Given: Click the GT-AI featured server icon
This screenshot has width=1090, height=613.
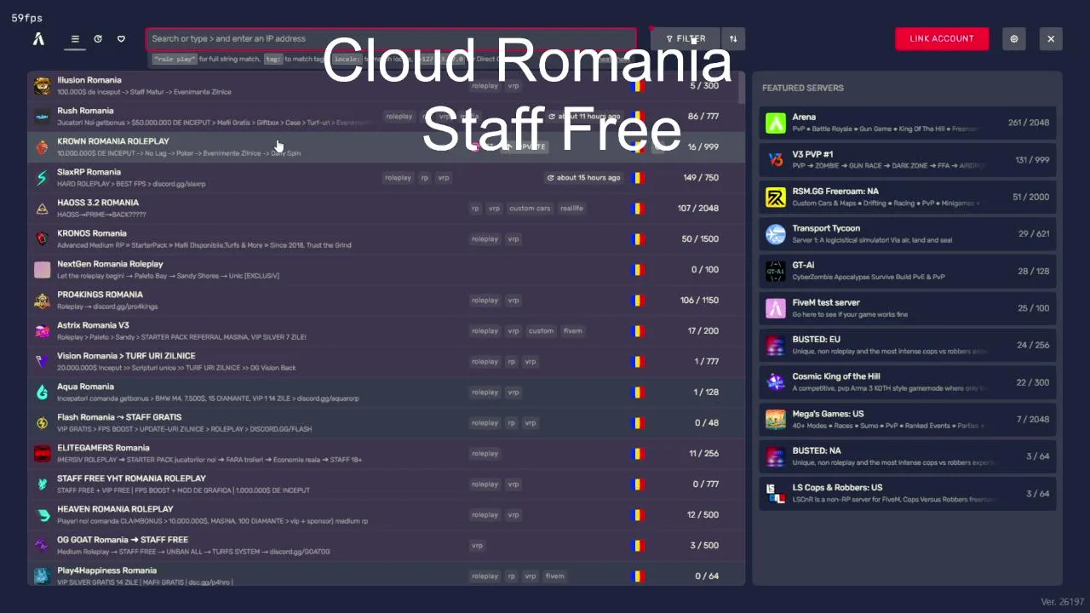Looking at the screenshot, I should [x=775, y=271].
